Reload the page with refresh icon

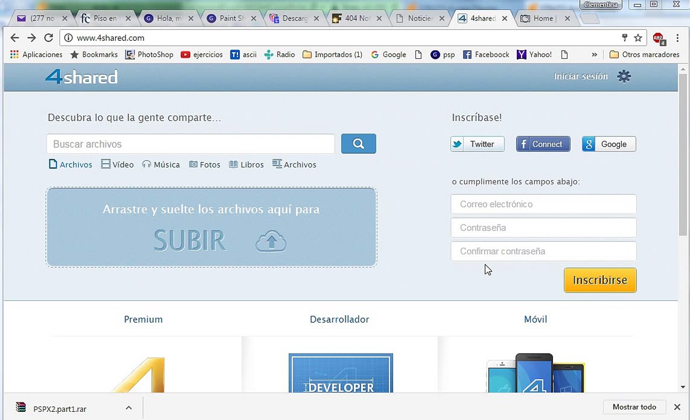tap(48, 38)
